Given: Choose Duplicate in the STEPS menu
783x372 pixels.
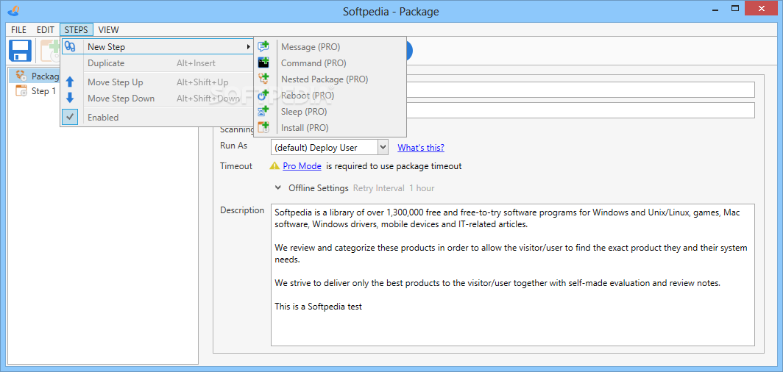Looking at the screenshot, I should coord(157,63).
